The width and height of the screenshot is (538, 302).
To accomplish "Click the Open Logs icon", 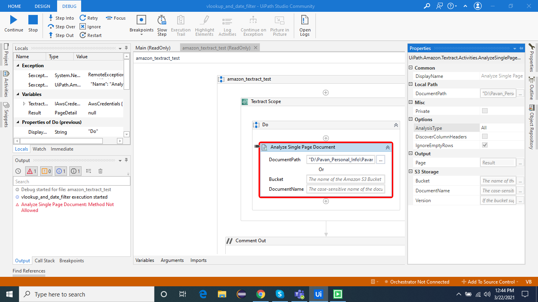I will coord(305,20).
